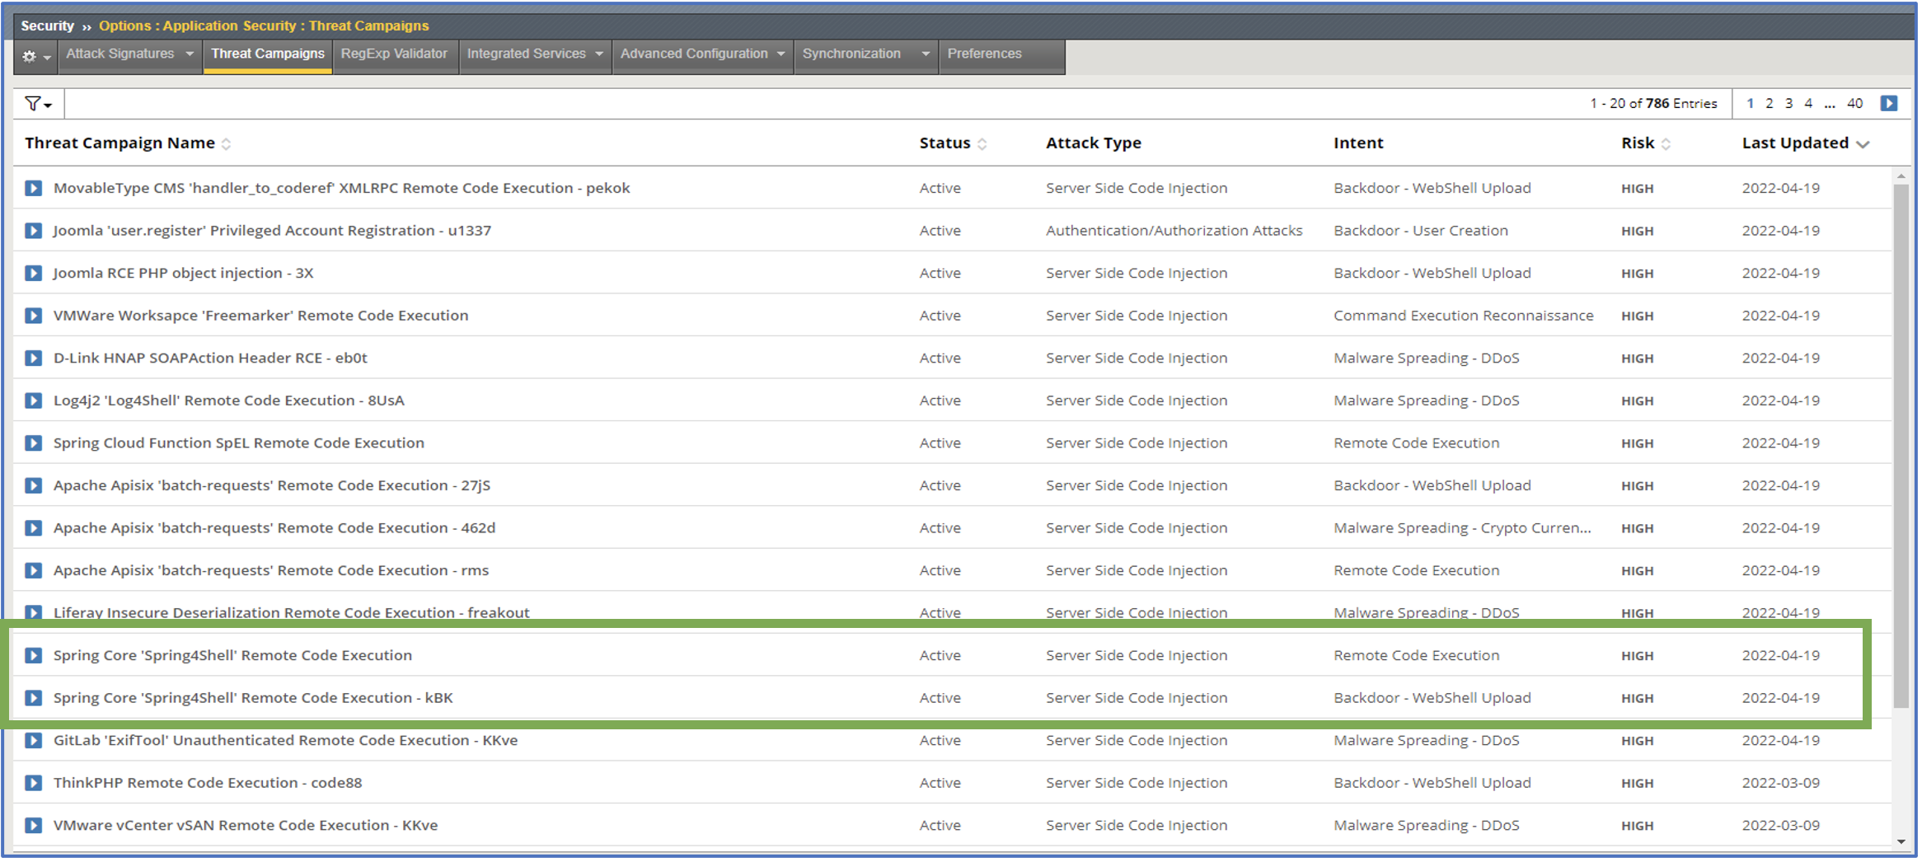Go to page 1
1922x862 pixels.
pyautogui.click(x=1750, y=103)
